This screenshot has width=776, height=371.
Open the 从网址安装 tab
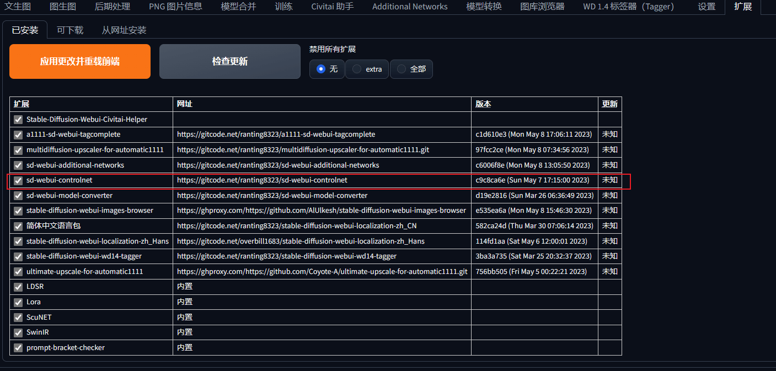click(124, 30)
